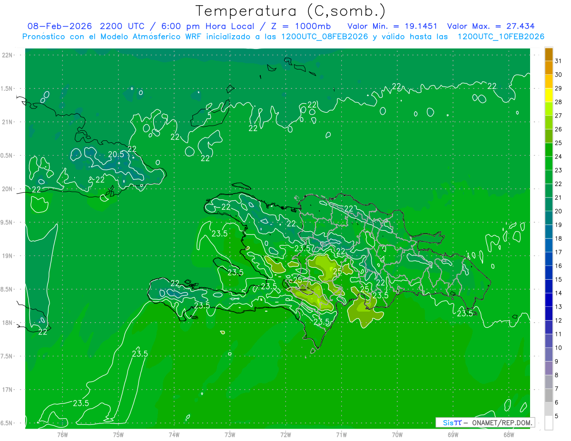
Task: Click the '18N' latitude axis label
Action: click(8, 323)
